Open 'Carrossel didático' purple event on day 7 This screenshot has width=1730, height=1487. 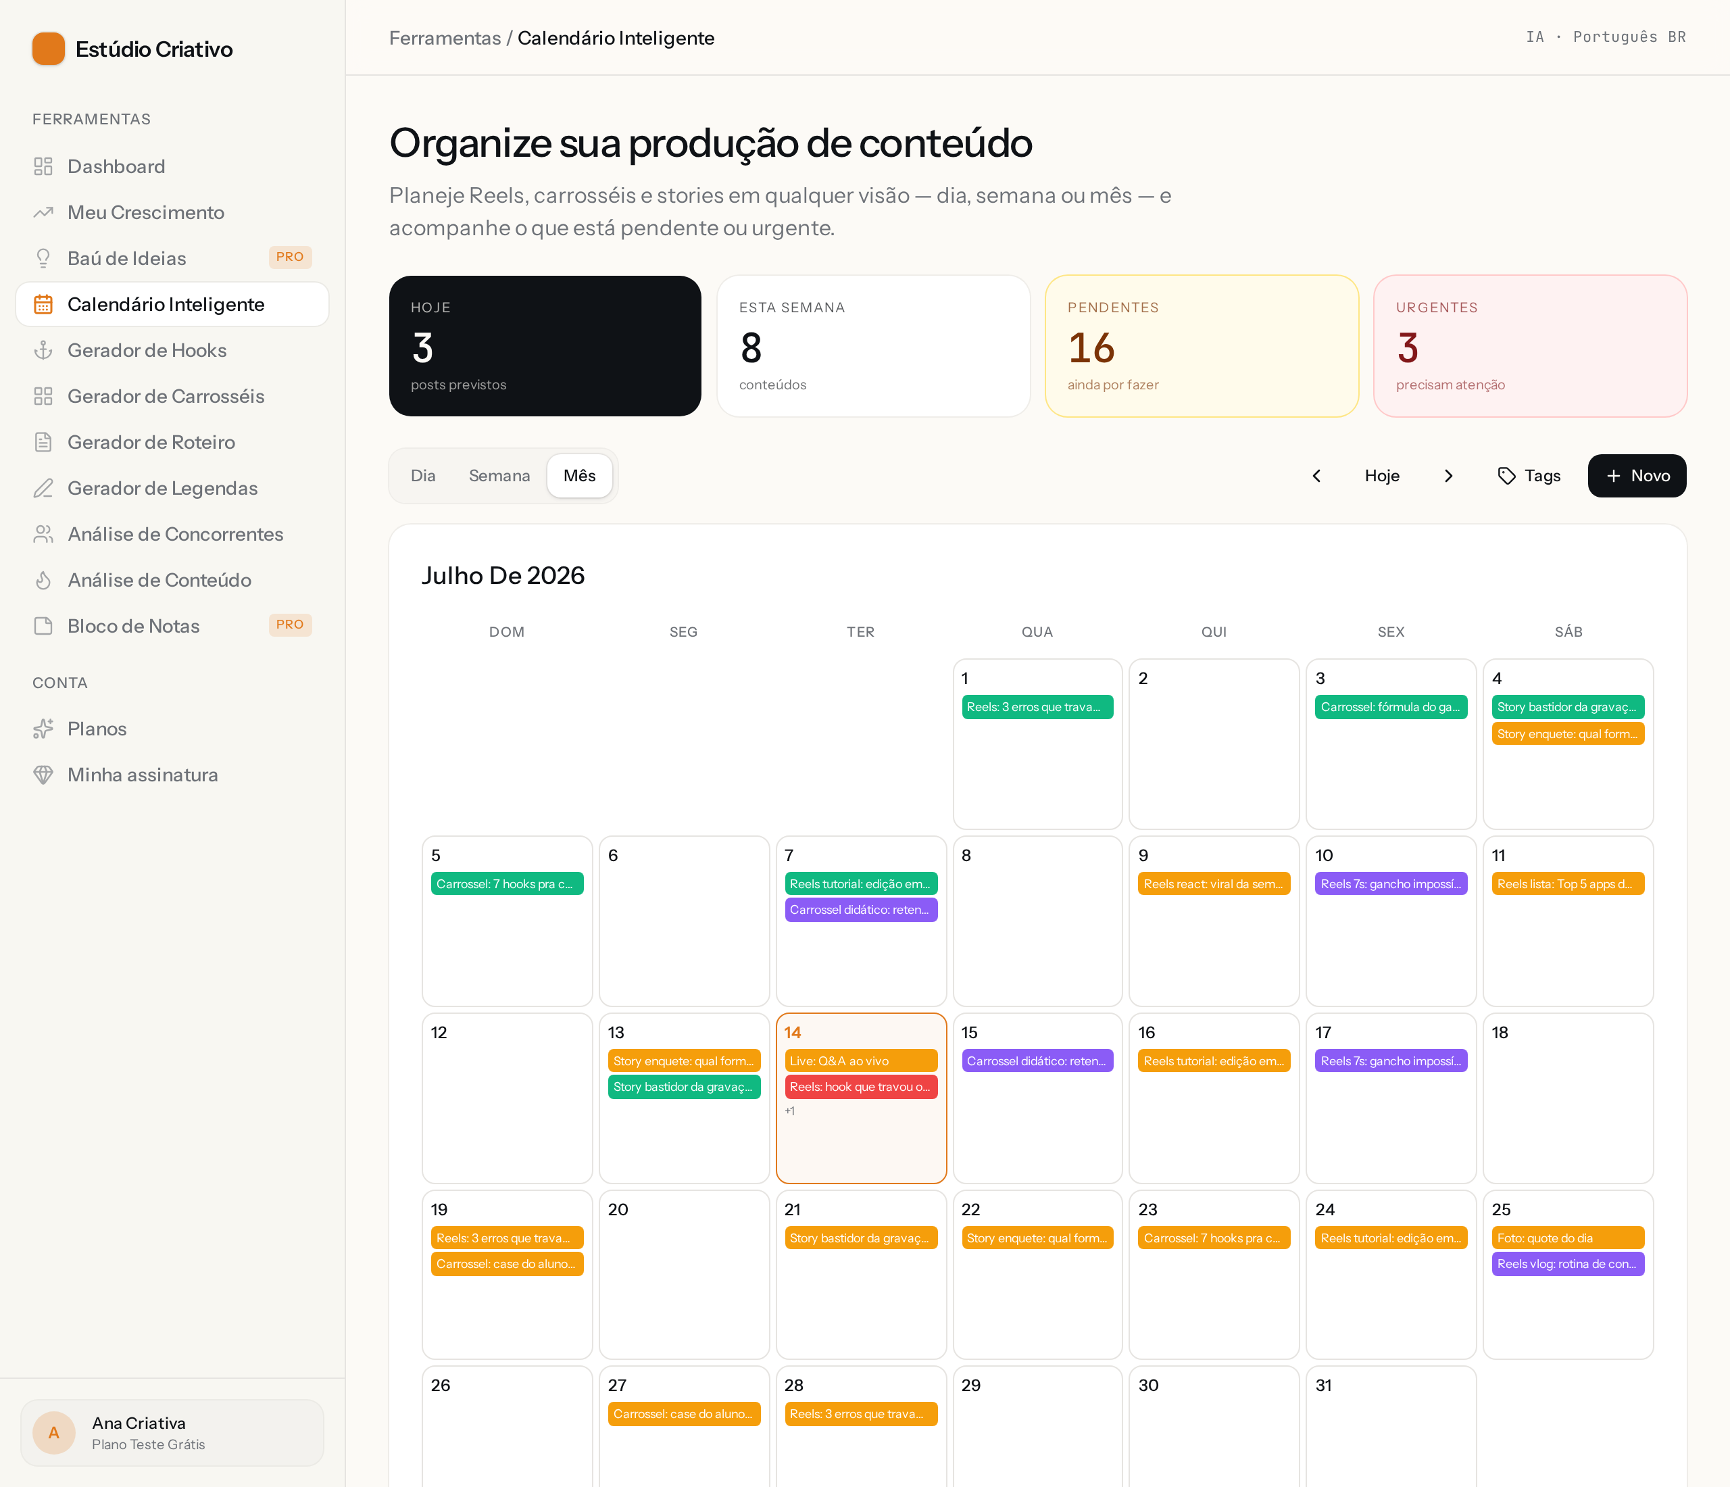[x=861, y=910]
